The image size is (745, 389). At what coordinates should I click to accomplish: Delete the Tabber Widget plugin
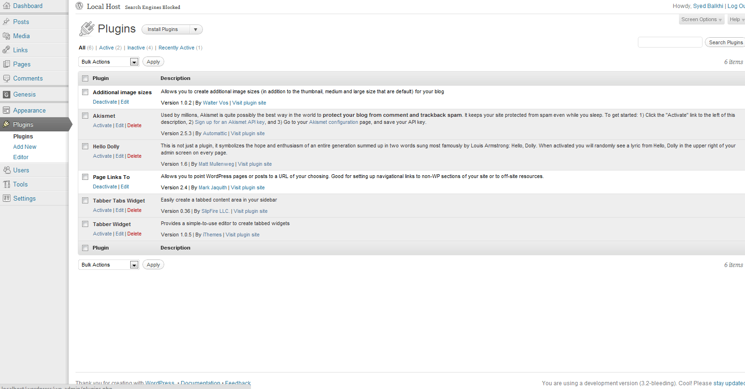coord(134,234)
